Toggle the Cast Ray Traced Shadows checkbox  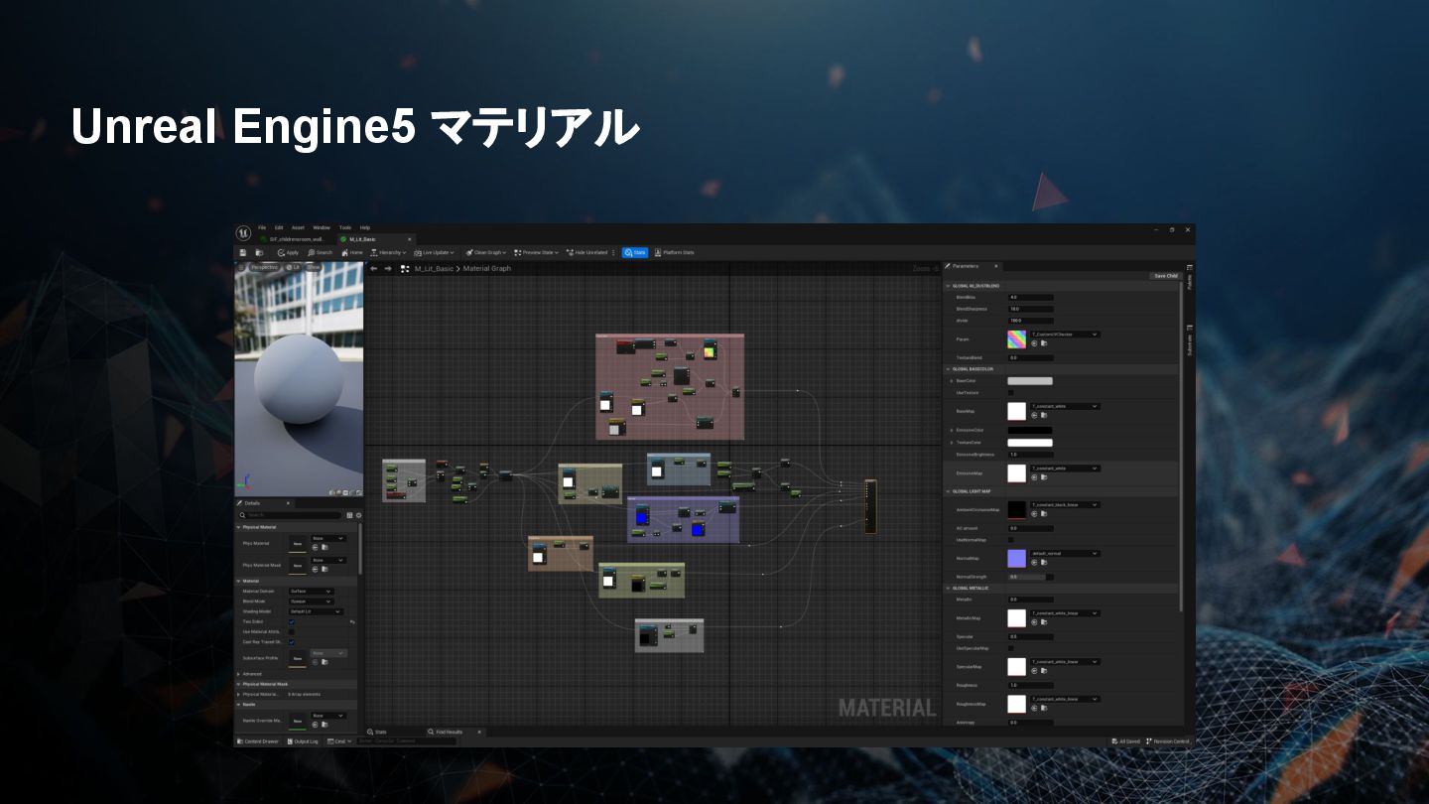click(292, 642)
